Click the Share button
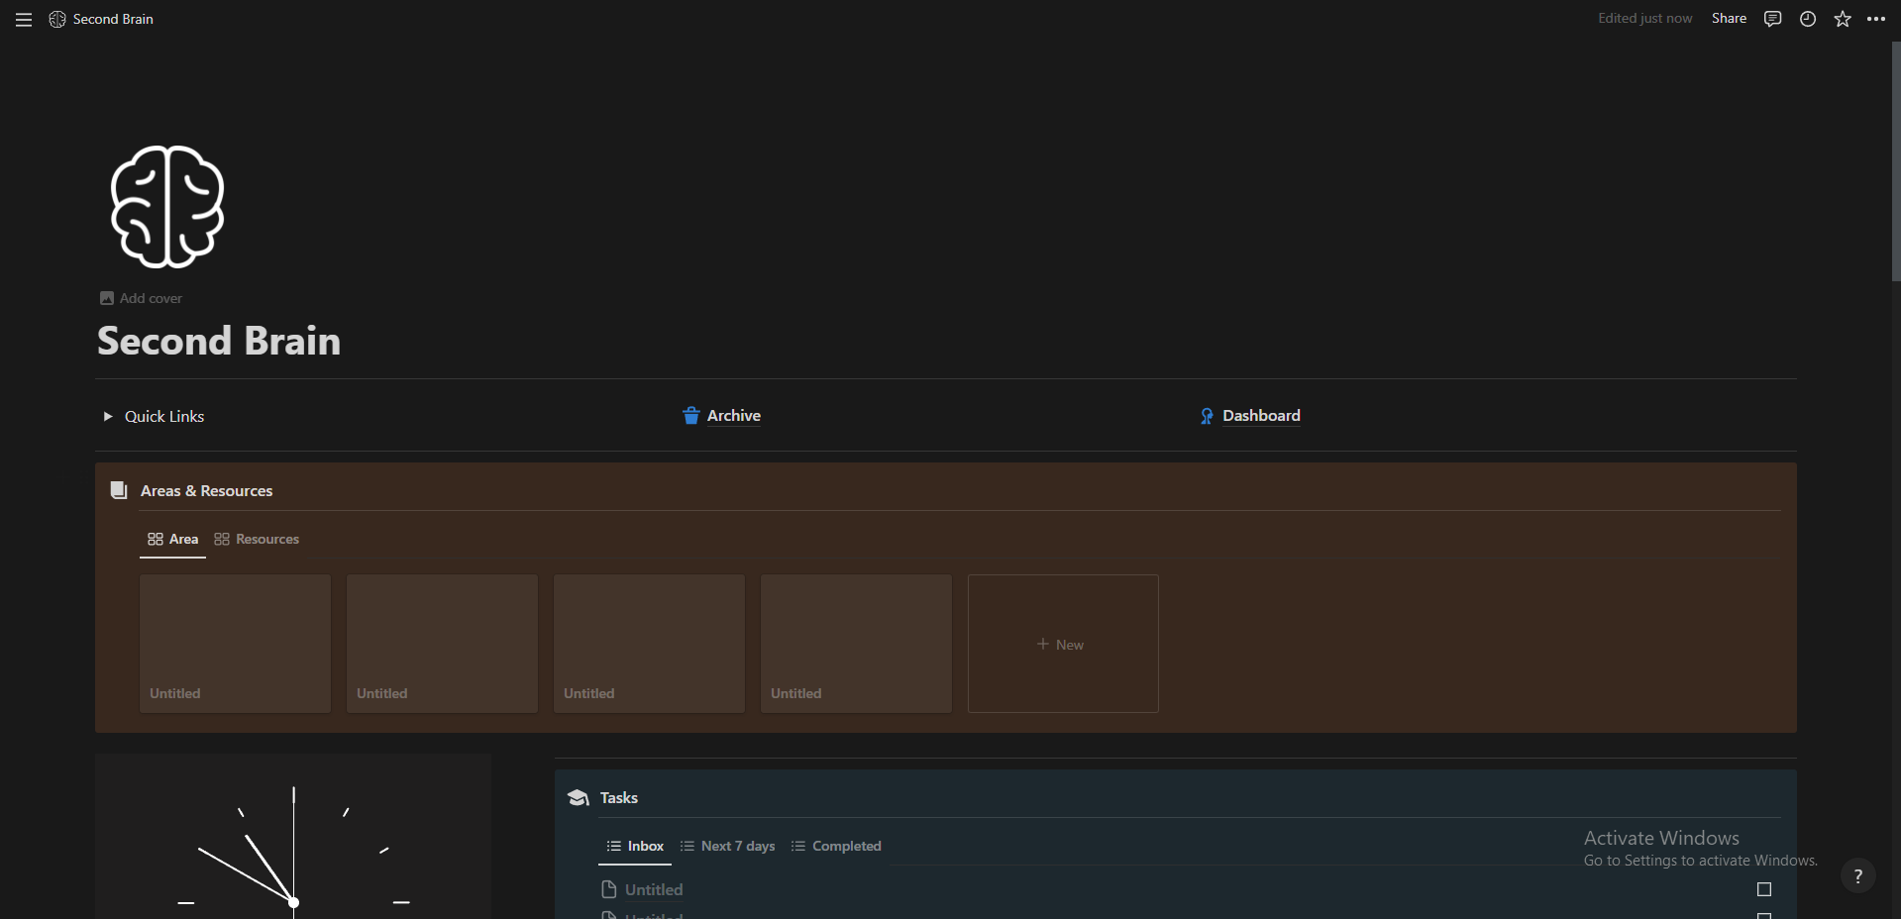Screen dimensions: 1901x919 coord(1729,19)
